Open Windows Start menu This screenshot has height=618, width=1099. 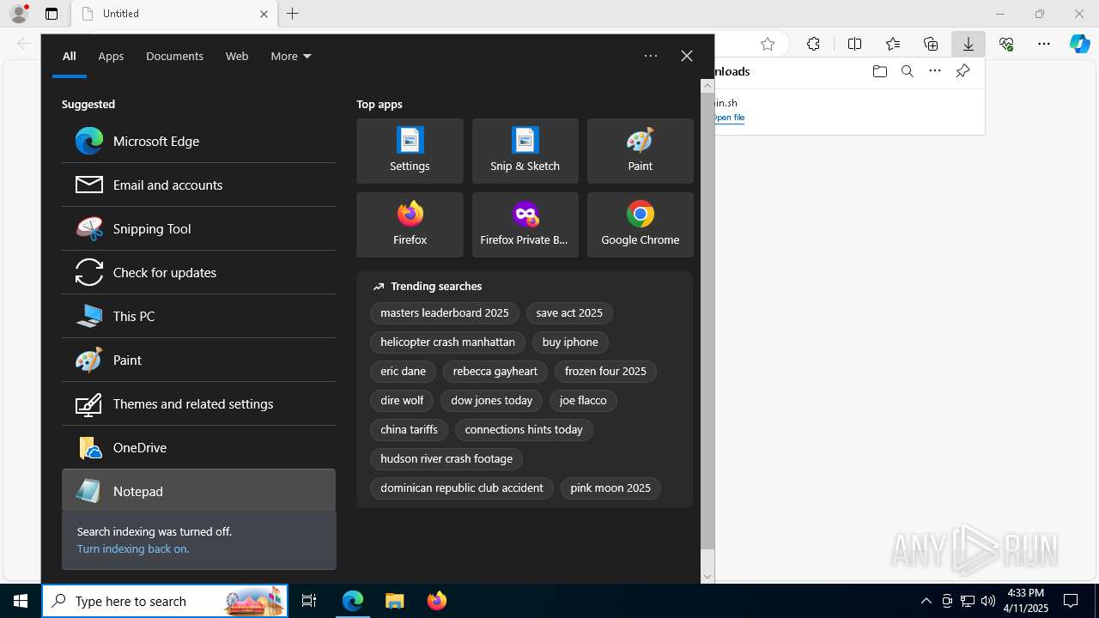[21, 601]
